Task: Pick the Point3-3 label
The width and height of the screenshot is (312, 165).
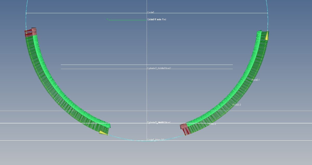Action: [x=212, y=124]
